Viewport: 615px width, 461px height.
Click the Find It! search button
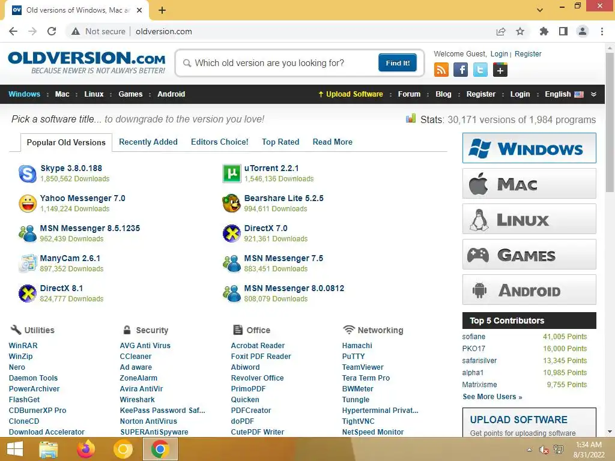(x=398, y=62)
